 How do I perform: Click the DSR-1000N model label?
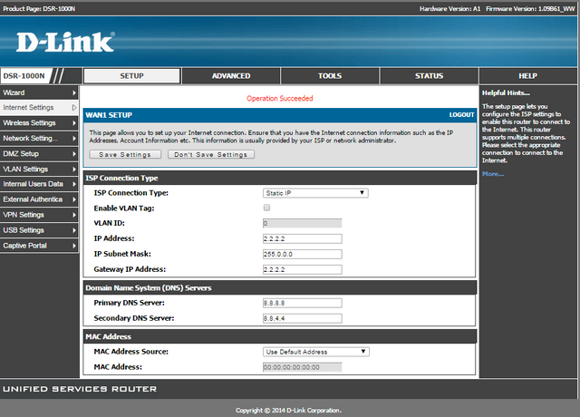(x=24, y=76)
